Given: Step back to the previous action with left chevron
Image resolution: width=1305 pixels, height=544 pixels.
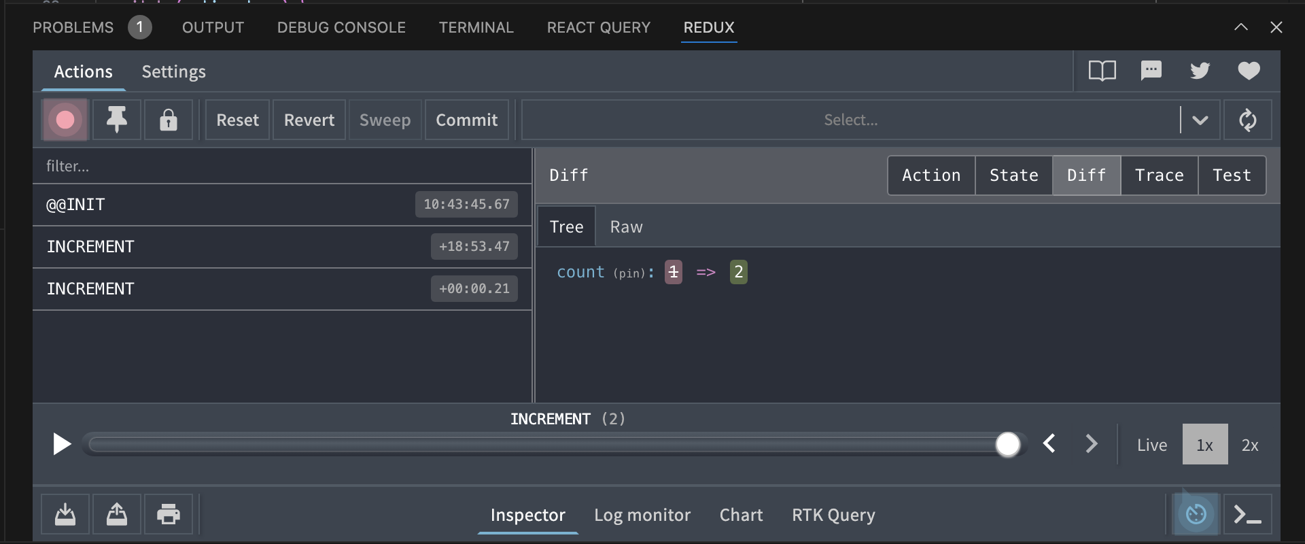Looking at the screenshot, I should (1049, 444).
